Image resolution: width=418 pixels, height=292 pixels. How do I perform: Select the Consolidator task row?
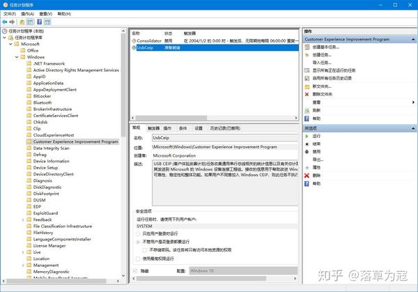(x=215, y=41)
